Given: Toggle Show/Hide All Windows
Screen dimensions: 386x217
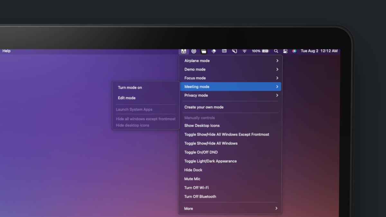Looking at the screenshot, I should (x=211, y=143).
